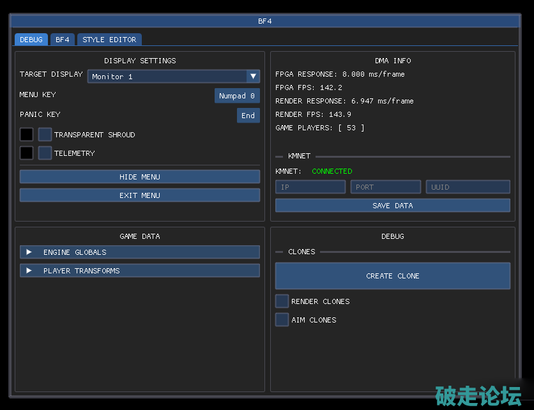Click the UUID input field
The height and width of the screenshot is (410, 534).
[x=468, y=187]
